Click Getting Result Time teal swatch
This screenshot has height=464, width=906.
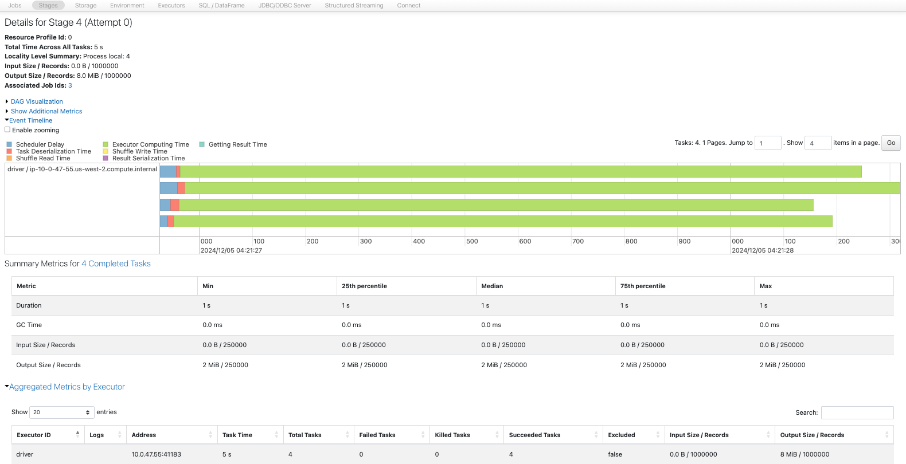[x=202, y=144]
